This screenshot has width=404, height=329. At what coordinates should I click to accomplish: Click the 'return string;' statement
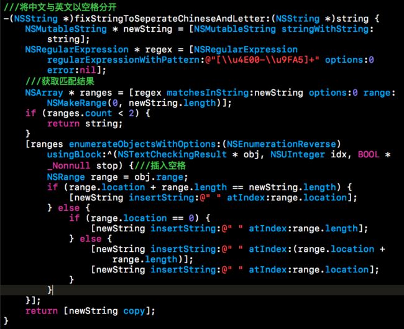85,124
